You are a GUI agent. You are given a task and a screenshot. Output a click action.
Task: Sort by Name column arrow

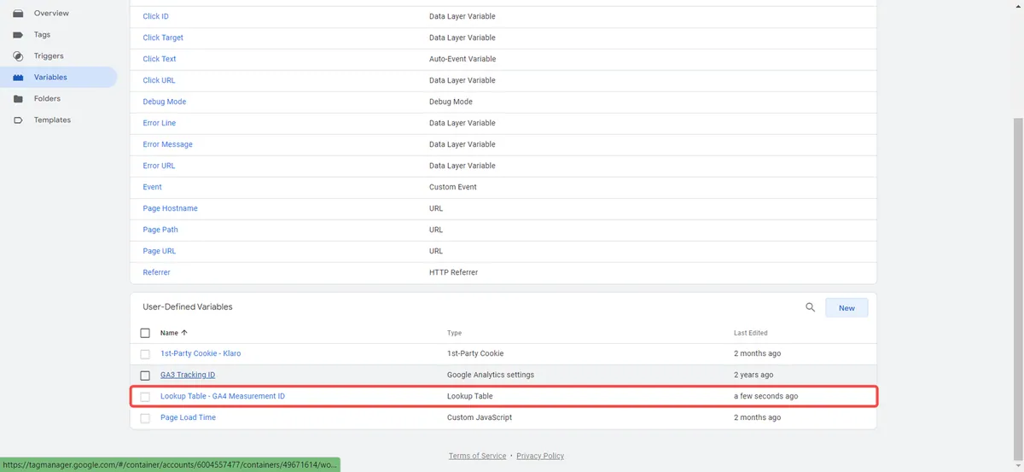[x=184, y=333]
